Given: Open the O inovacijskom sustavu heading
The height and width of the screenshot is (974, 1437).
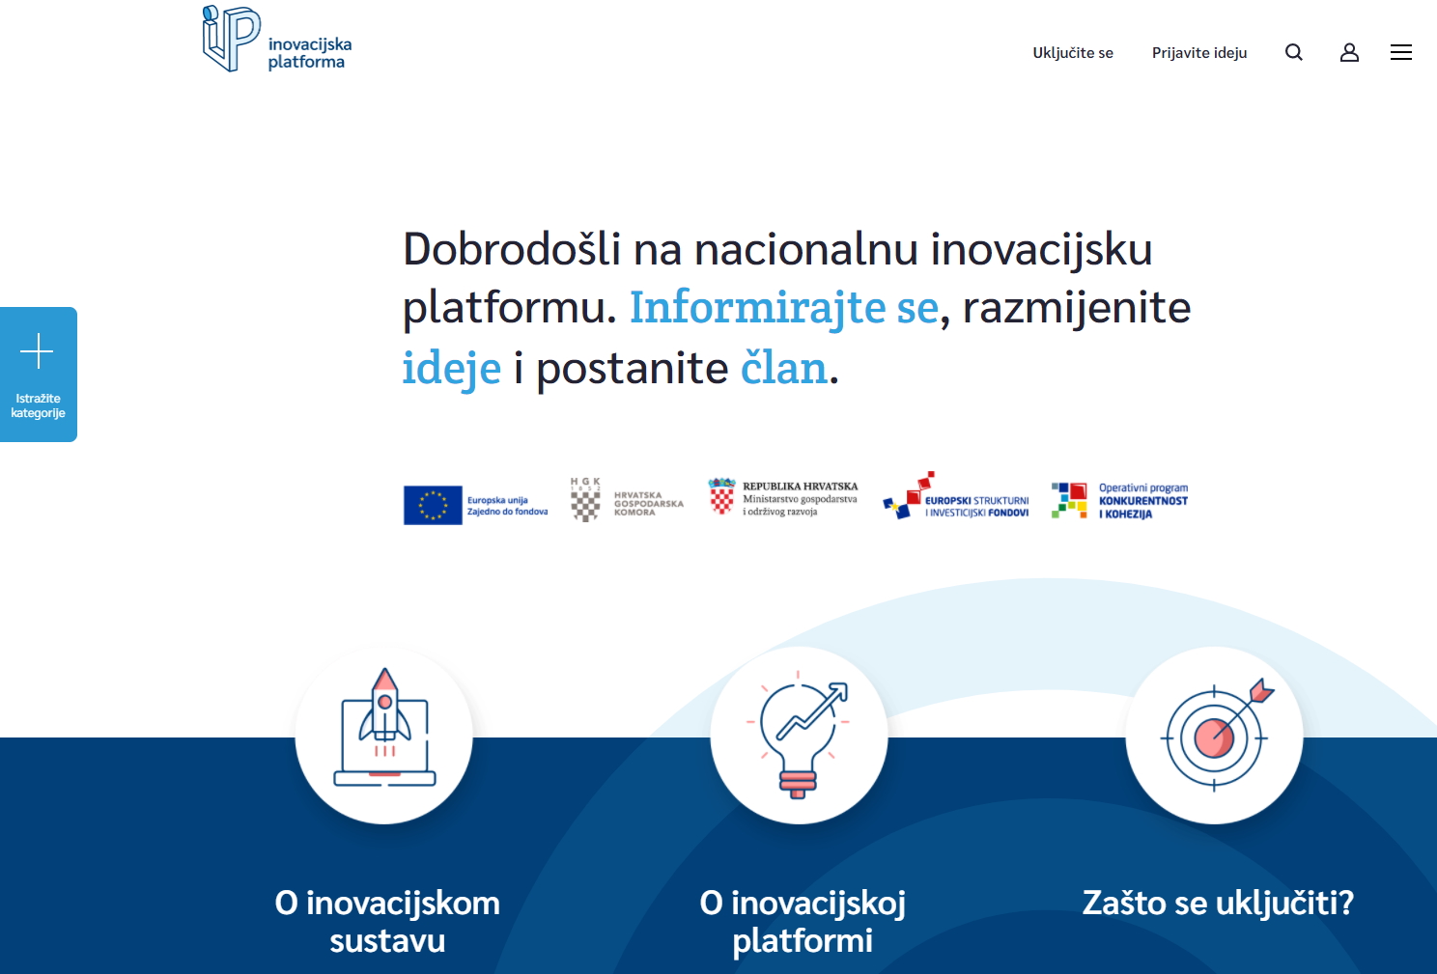Looking at the screenshot, I should point(387,921).
